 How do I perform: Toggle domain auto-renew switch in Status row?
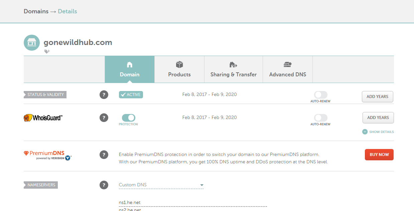coord(321,95)
